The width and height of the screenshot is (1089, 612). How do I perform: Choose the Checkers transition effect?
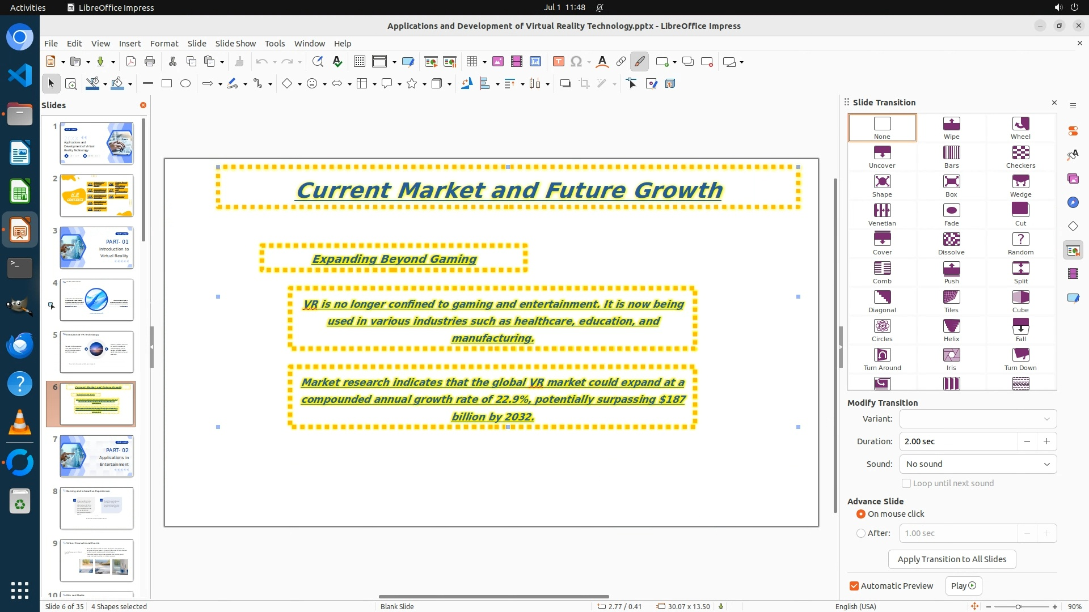pos(1020,156)
